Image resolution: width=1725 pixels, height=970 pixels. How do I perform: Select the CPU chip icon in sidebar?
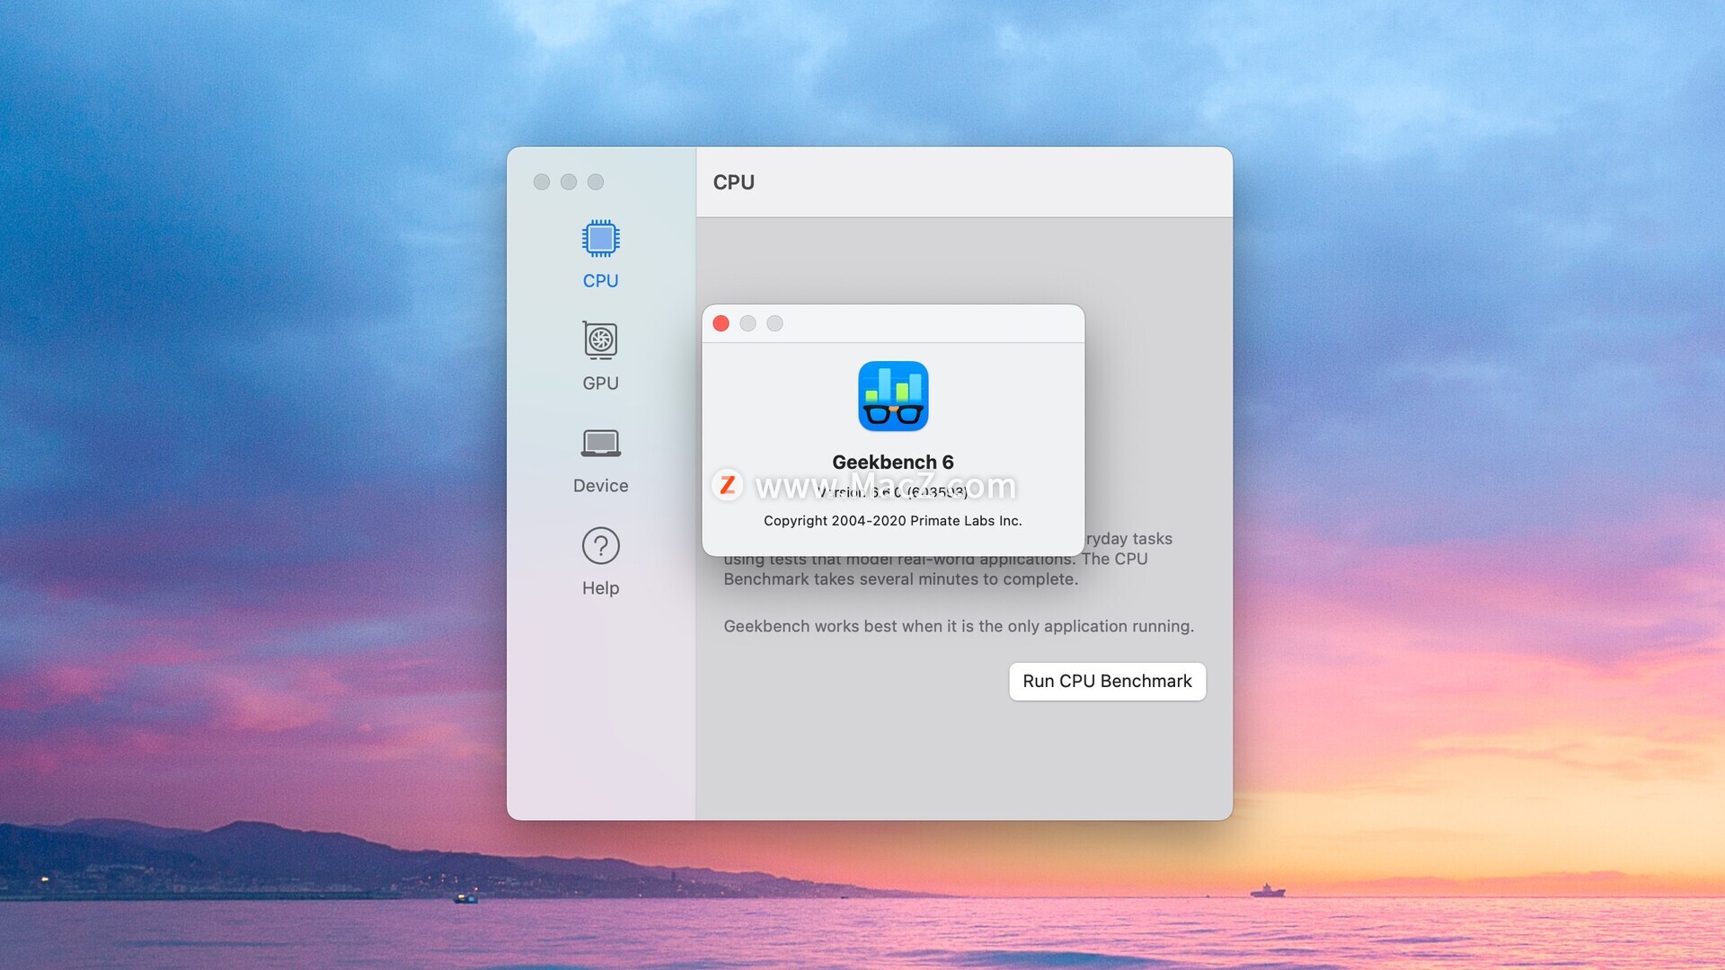click(600, 239)
